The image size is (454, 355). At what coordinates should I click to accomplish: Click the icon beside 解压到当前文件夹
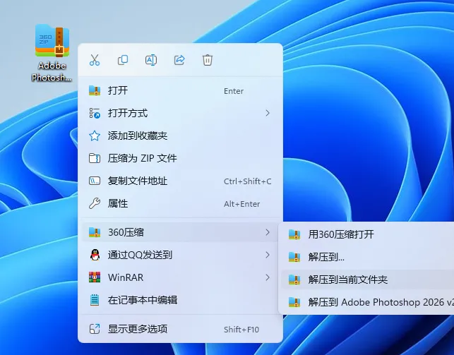[x=294, y=279]
